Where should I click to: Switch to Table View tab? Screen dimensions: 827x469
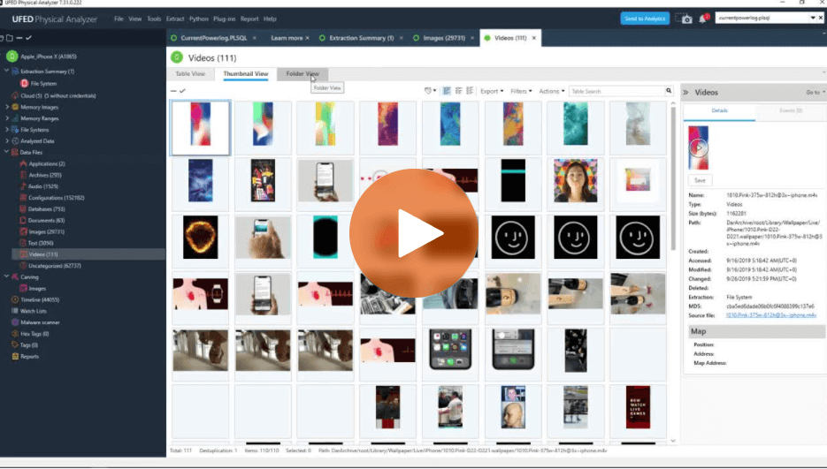190,74
